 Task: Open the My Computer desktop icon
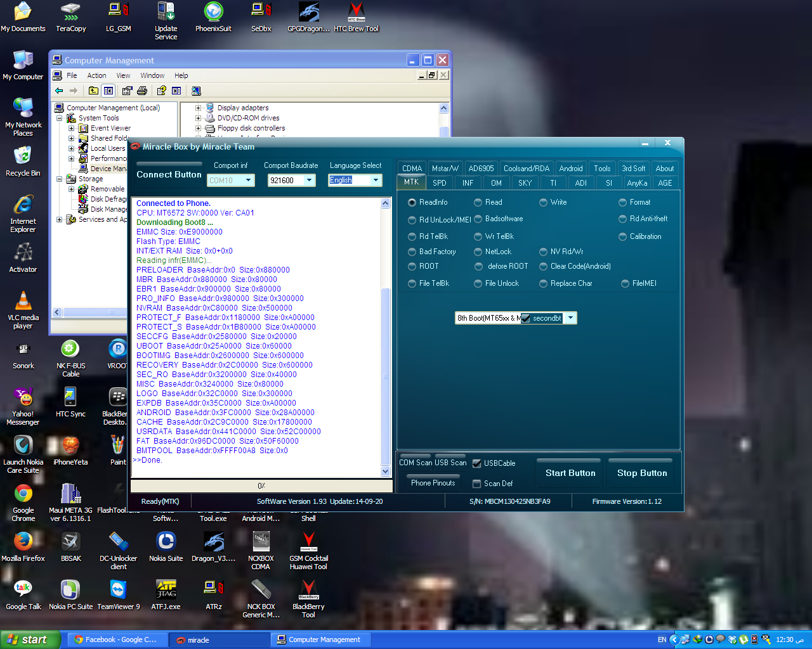coord(23,65)
